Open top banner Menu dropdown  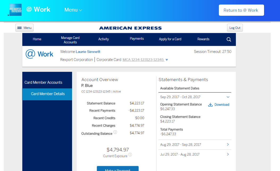[x=73, y=10]
